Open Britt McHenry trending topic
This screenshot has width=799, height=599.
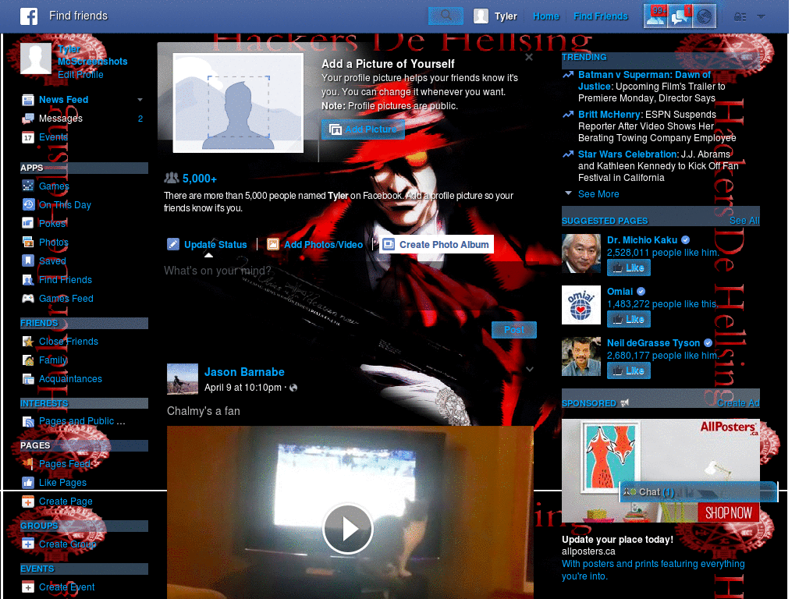(x=609, y=115)
